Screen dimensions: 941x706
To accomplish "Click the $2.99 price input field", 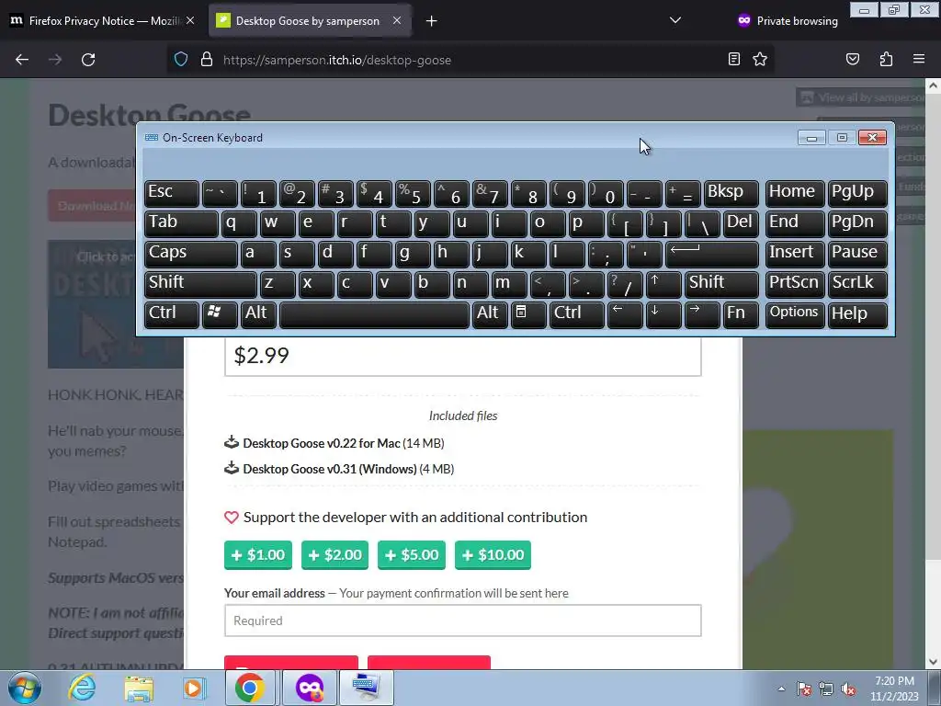I will tap(463, 356).
